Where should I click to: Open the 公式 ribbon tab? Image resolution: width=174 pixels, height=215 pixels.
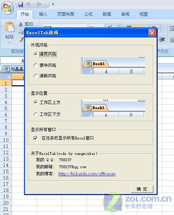pyautogui.click(x=88, y=14)
